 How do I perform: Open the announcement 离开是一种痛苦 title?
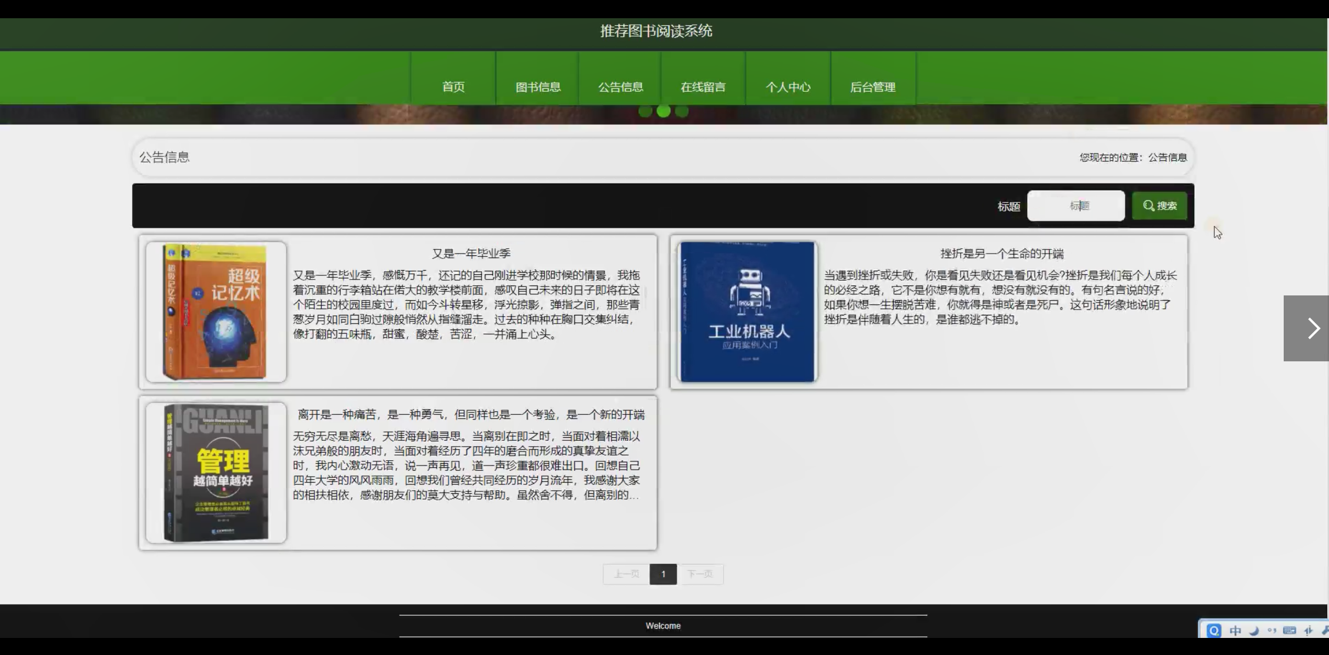[x=471, y=414]
